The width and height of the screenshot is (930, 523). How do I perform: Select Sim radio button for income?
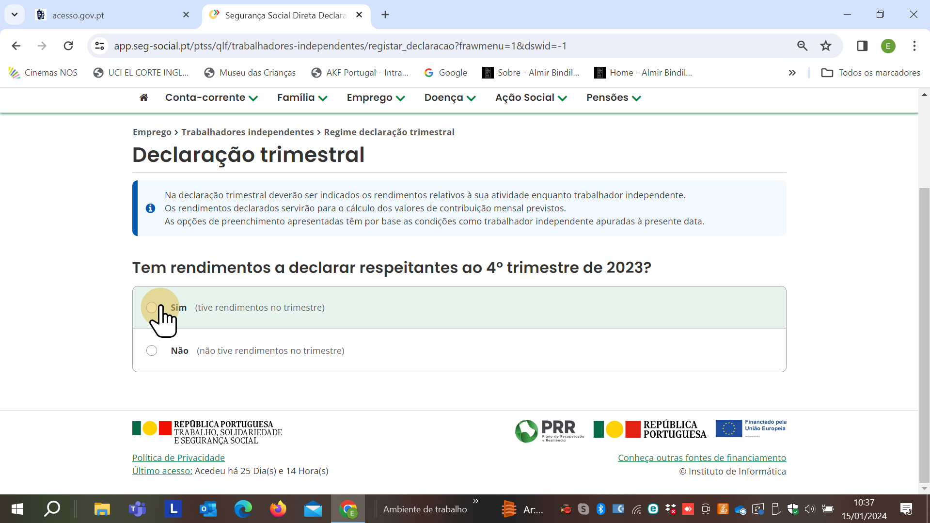152,307
